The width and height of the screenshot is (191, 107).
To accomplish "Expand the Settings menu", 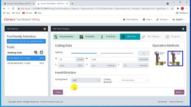I will [162, 19].
